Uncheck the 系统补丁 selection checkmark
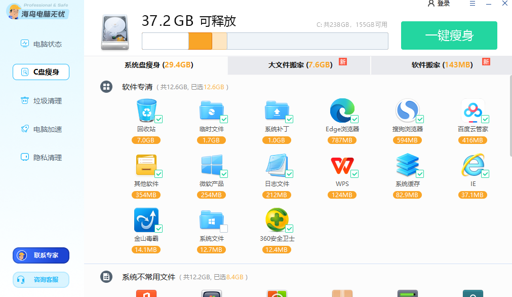Viewport: 512px width, 297px height. [x=290, y=119]
